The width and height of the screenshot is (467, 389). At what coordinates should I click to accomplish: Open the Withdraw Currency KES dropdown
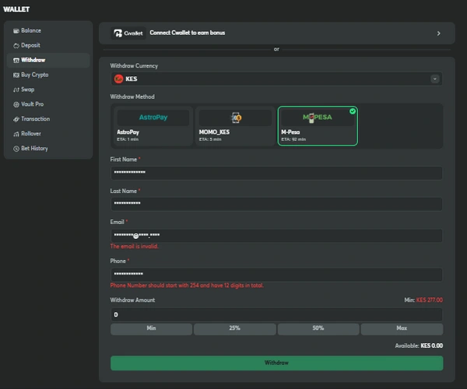click(276, 79)
